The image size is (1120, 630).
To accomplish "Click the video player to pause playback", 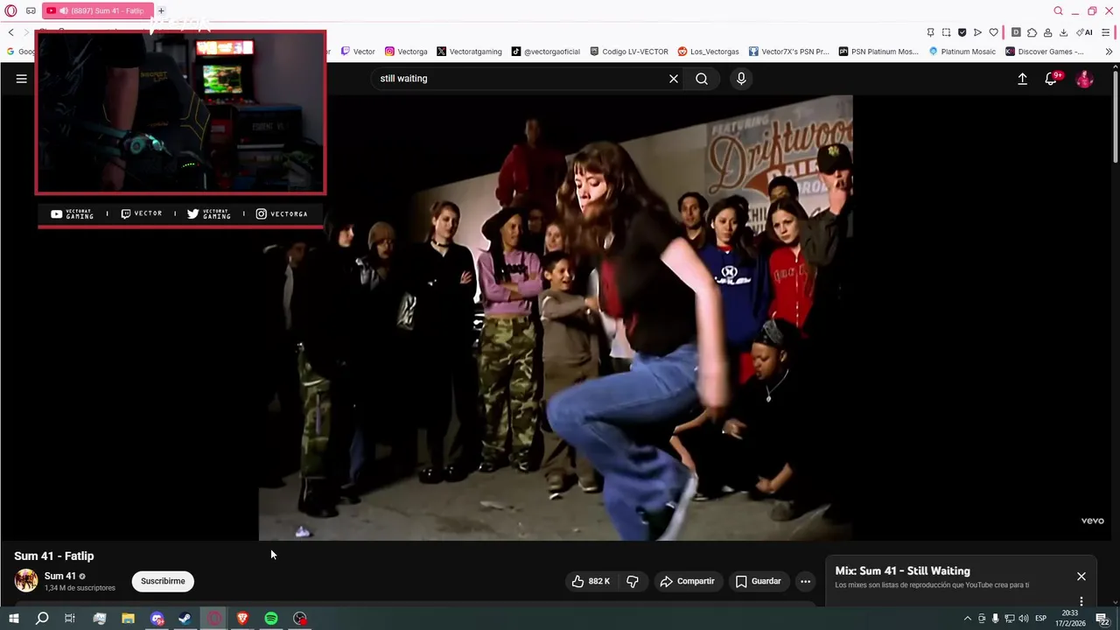I will [556, 318].
